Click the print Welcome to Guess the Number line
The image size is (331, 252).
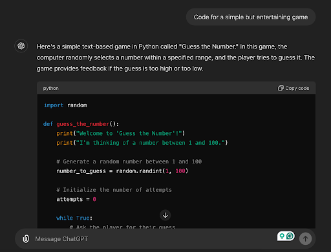120,134
